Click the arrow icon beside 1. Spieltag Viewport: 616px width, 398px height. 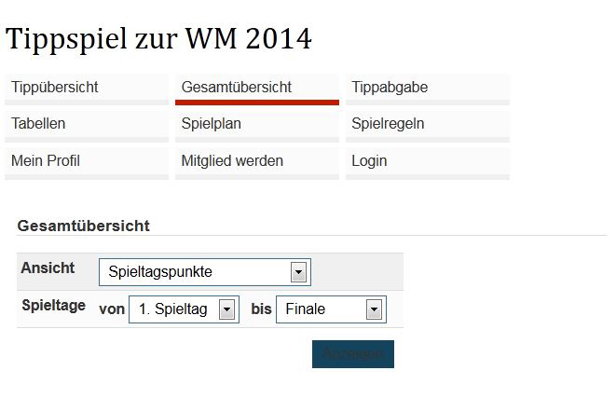click(226, 309)
